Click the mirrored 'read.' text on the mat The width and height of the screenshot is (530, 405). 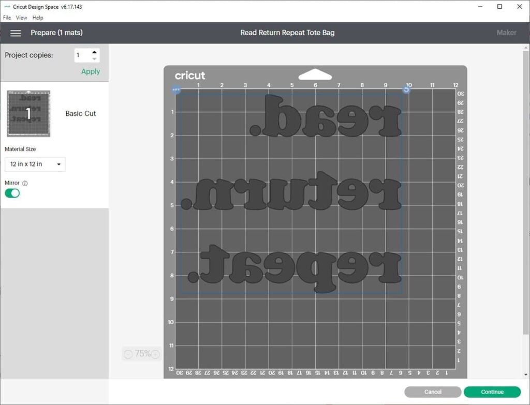(x=325, y=116)
